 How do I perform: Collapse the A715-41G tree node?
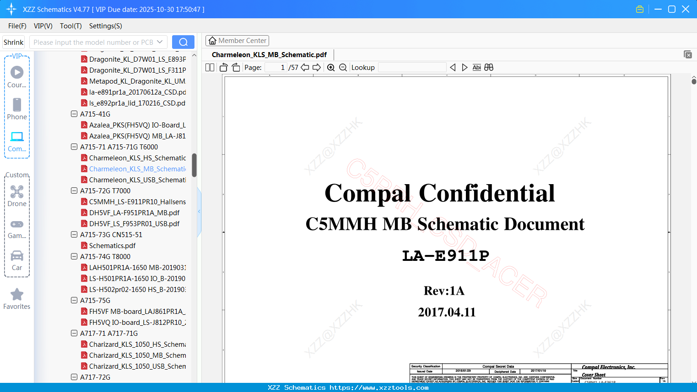pyautogui.click(x=74, y=114)
